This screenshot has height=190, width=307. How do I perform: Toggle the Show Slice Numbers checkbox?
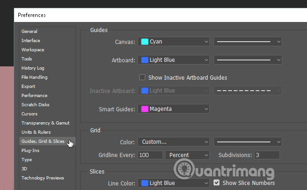[x=217, y=183]
